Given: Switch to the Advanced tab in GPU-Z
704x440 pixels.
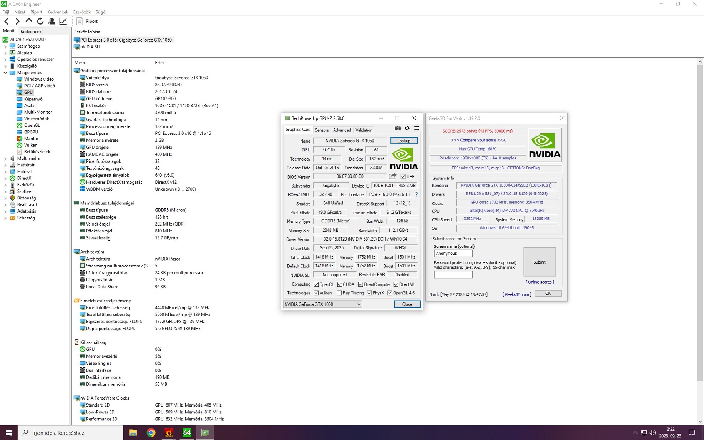Looking at the screenshot, I should [x=342, y=130].
